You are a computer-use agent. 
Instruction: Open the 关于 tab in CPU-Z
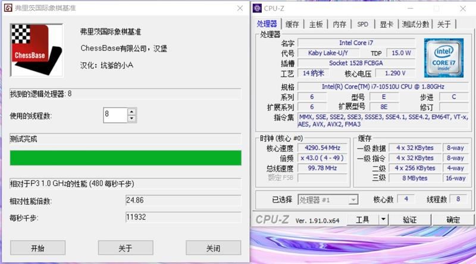(x=444, y=24)
